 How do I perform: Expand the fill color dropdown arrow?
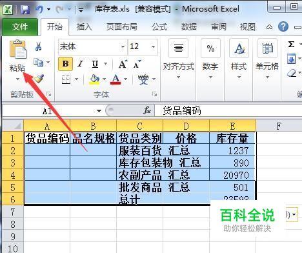(105, 79)
